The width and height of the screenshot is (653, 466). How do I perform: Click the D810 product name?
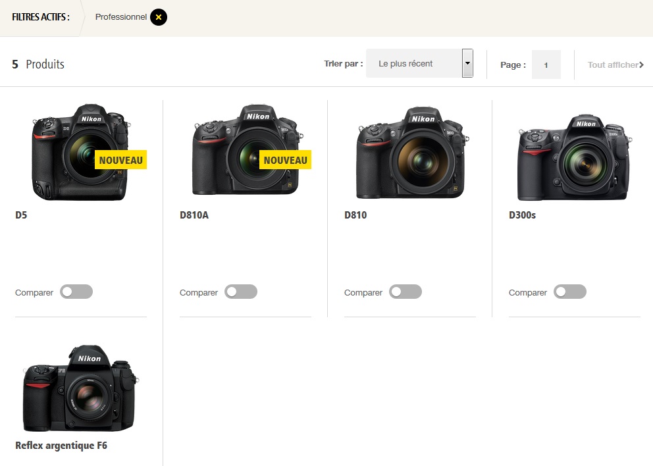tap(355, 215)
